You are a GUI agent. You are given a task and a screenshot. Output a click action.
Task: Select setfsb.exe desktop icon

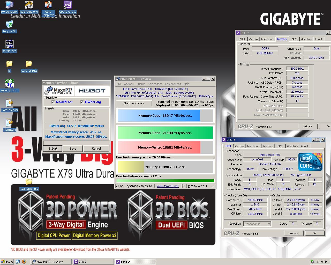(9, 46)
